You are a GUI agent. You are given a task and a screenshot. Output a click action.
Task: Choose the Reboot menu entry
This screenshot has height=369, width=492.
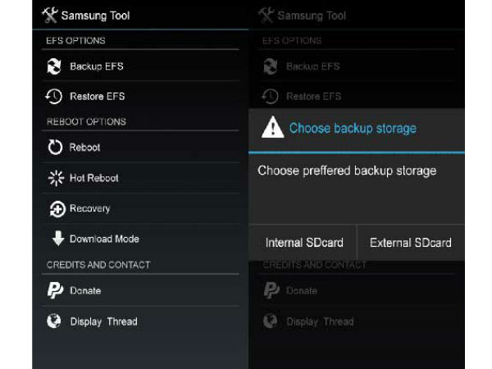click(x=85, y=148)
